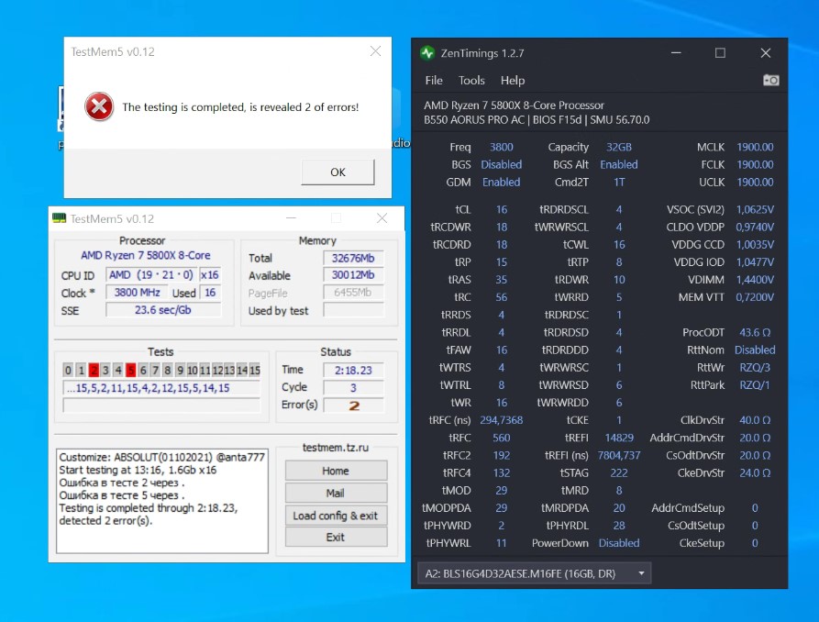Click the ClkDrvStr value 40.0 Ω
This screenshot has width=819, height=622.
(x=755, y=420)
